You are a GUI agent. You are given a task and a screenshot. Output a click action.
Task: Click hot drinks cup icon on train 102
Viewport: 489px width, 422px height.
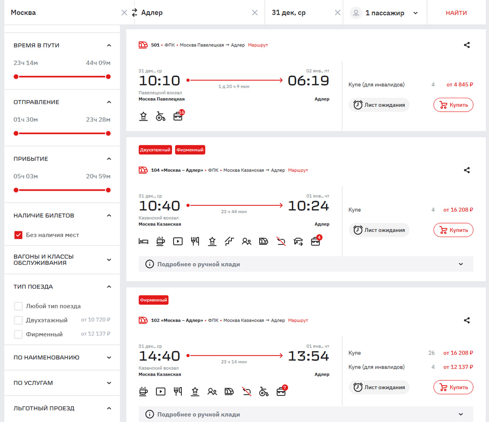143,391
